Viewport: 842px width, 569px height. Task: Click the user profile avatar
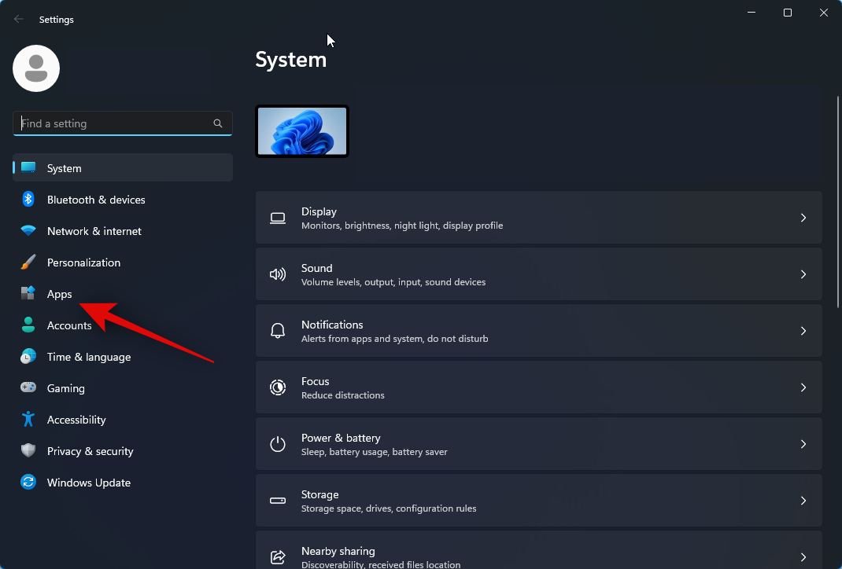click(36, 68)
